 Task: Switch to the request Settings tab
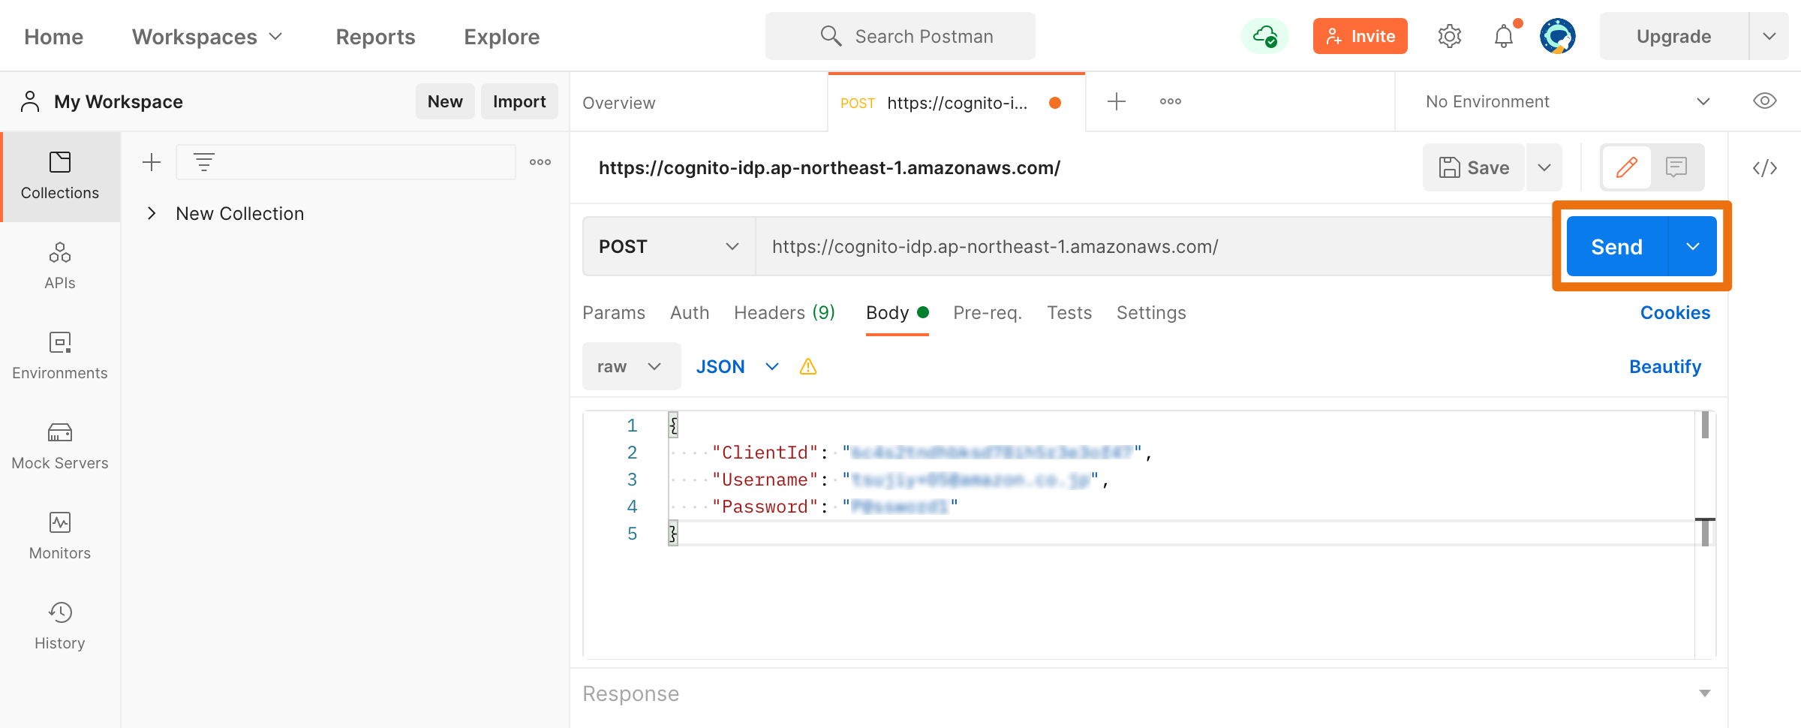[1151, 313]
